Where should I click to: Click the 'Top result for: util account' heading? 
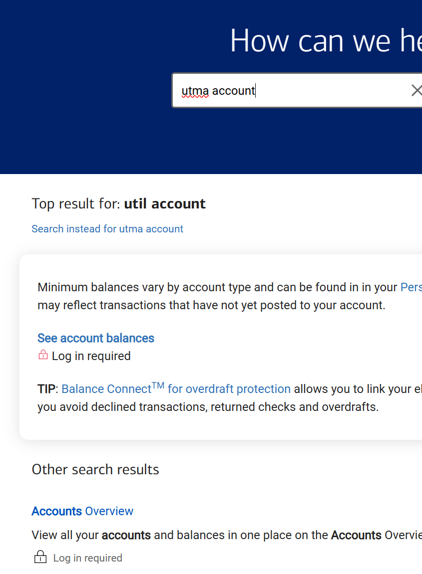click(x=118, y=203)
